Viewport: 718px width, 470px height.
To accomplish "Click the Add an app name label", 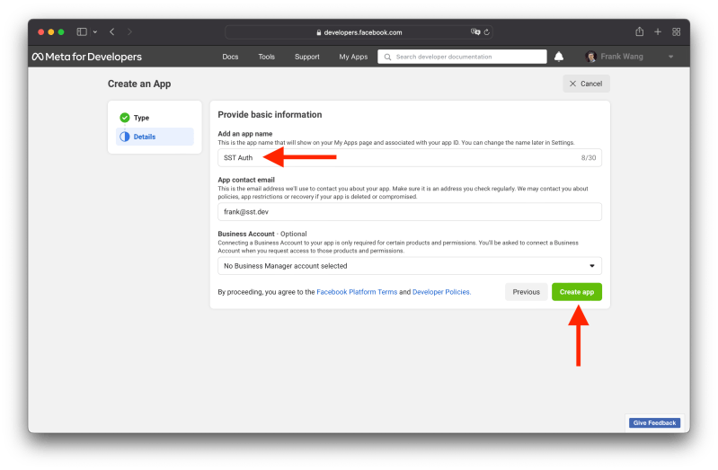I will [x=245, y=134].
